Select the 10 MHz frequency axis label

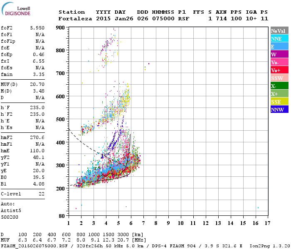point(181,223)
